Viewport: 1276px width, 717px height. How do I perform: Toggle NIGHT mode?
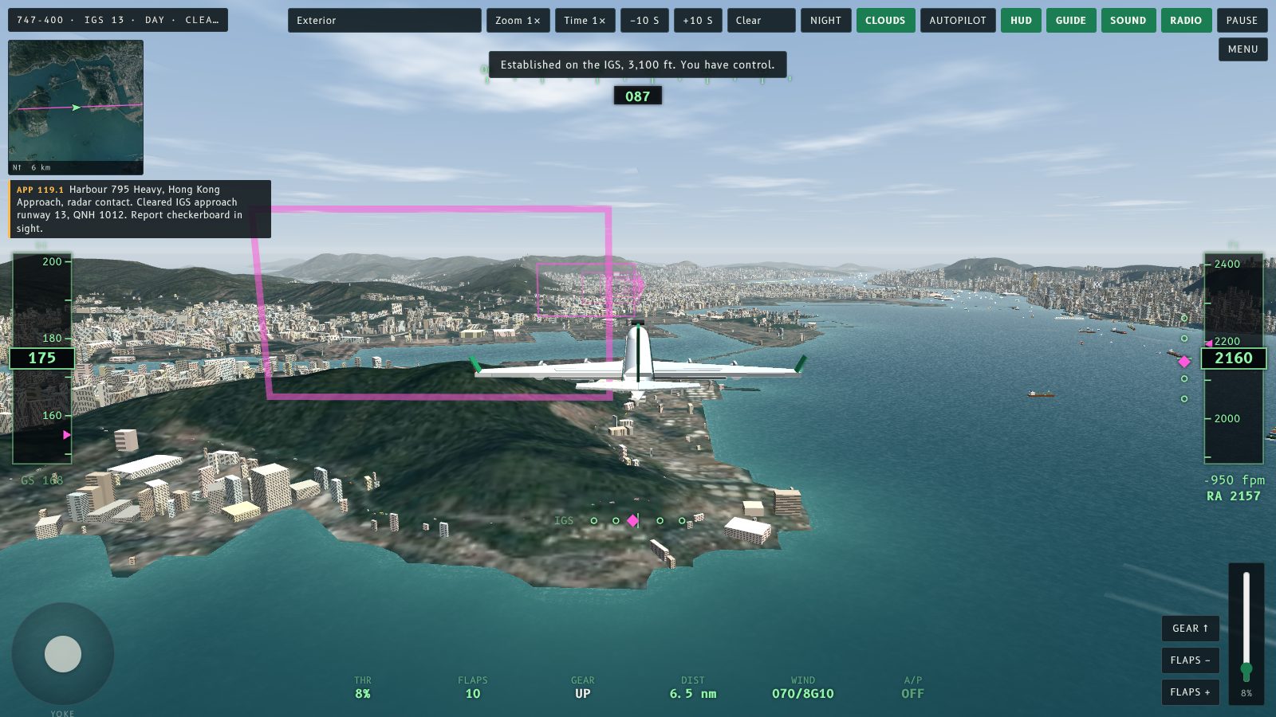click(825, 21)
